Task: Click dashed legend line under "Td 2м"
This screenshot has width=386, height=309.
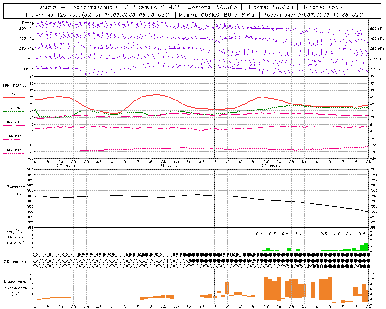Action: click(13, 111)
